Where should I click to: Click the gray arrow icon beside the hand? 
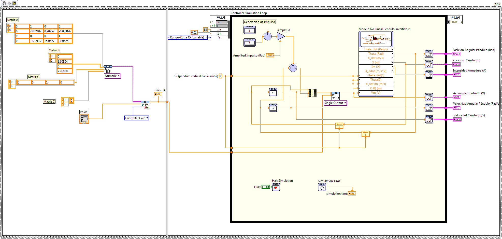[9, 3]
